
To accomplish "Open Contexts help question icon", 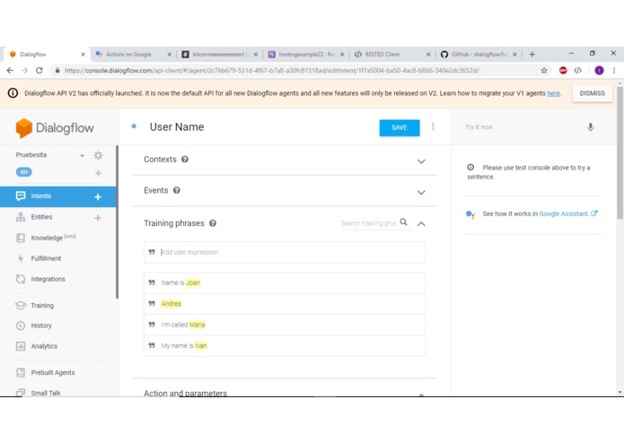I will pyautogui.click(x=185, y=160).
